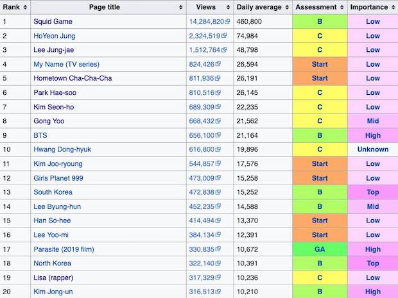The image size is (398, 298).
Task: Open external link icon next to 414,494
Action: (x=218, y=220)
